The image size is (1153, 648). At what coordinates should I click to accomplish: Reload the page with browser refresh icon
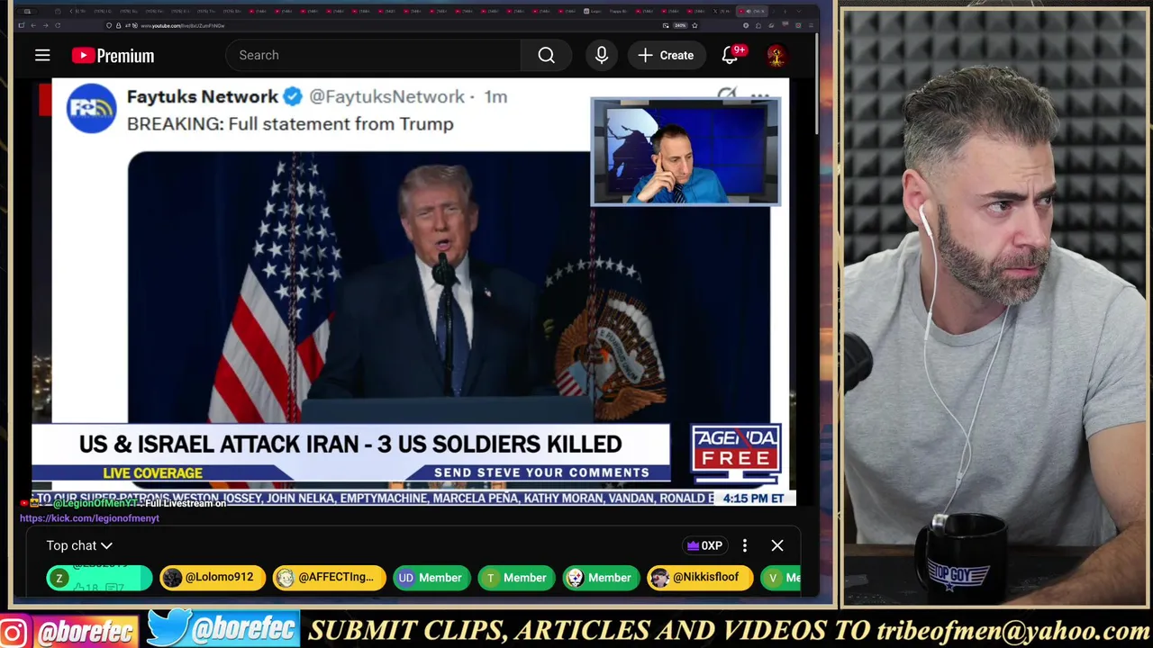pos(58,25)
